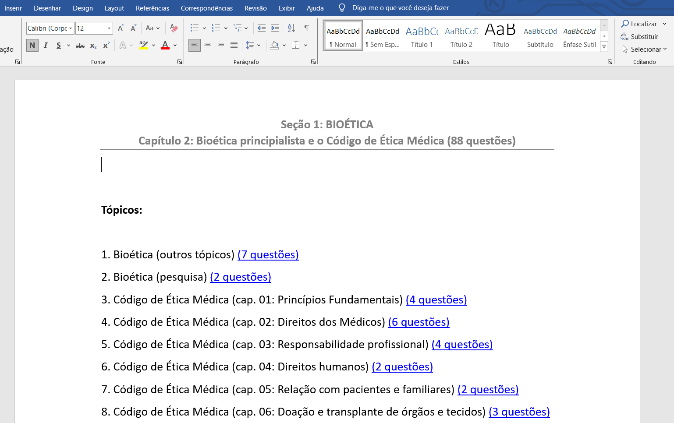
Task: Open Font dialog launcher
Action: (x=180, y=62)
